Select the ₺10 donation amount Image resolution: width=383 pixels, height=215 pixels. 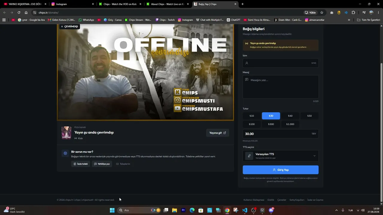[252, 116]
